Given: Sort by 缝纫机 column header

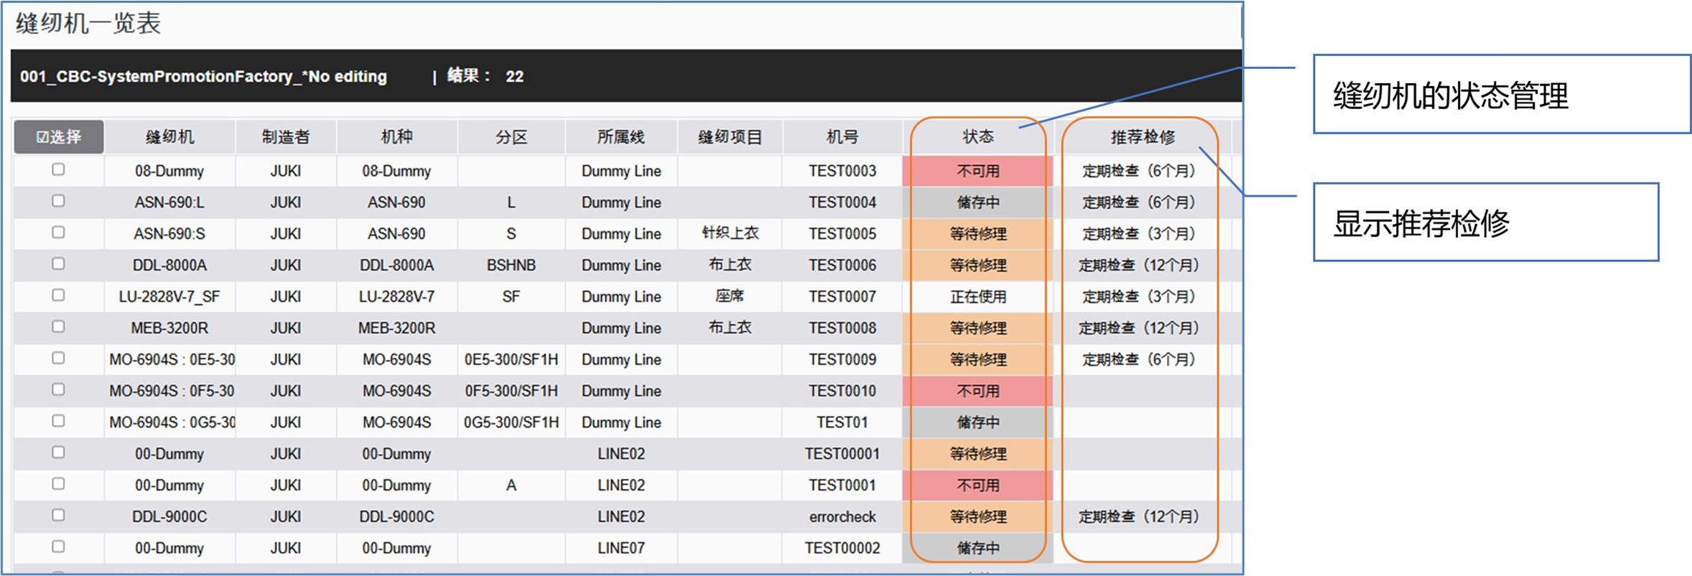Looking at the screenshot, I should pos(169,136).
